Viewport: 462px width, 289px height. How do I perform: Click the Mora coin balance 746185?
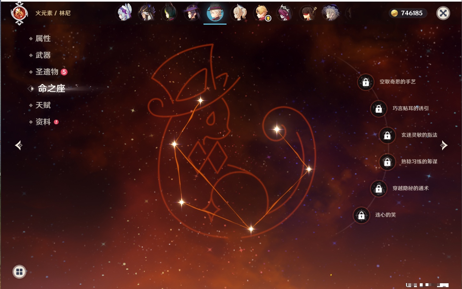[408, 13]
